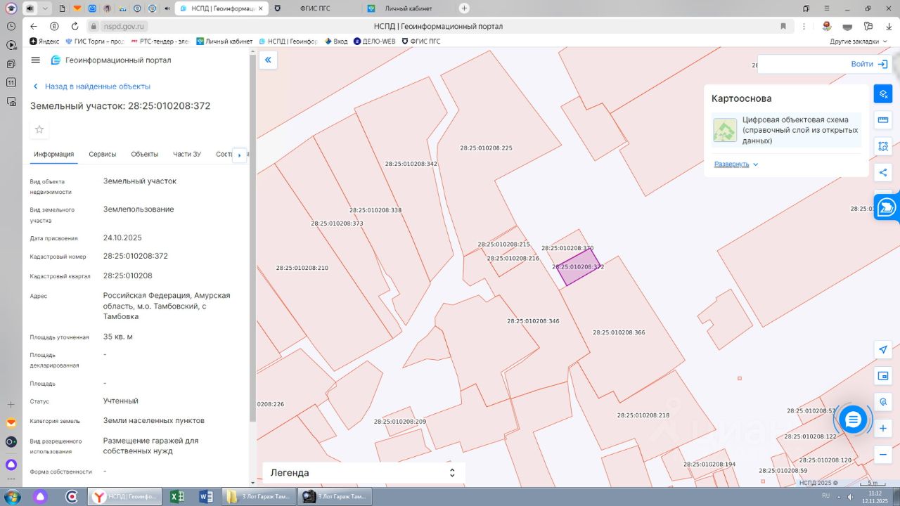
Task: Return via Назад в найденные объекты link
Action: pyautogui.click(x=91, y=86)
